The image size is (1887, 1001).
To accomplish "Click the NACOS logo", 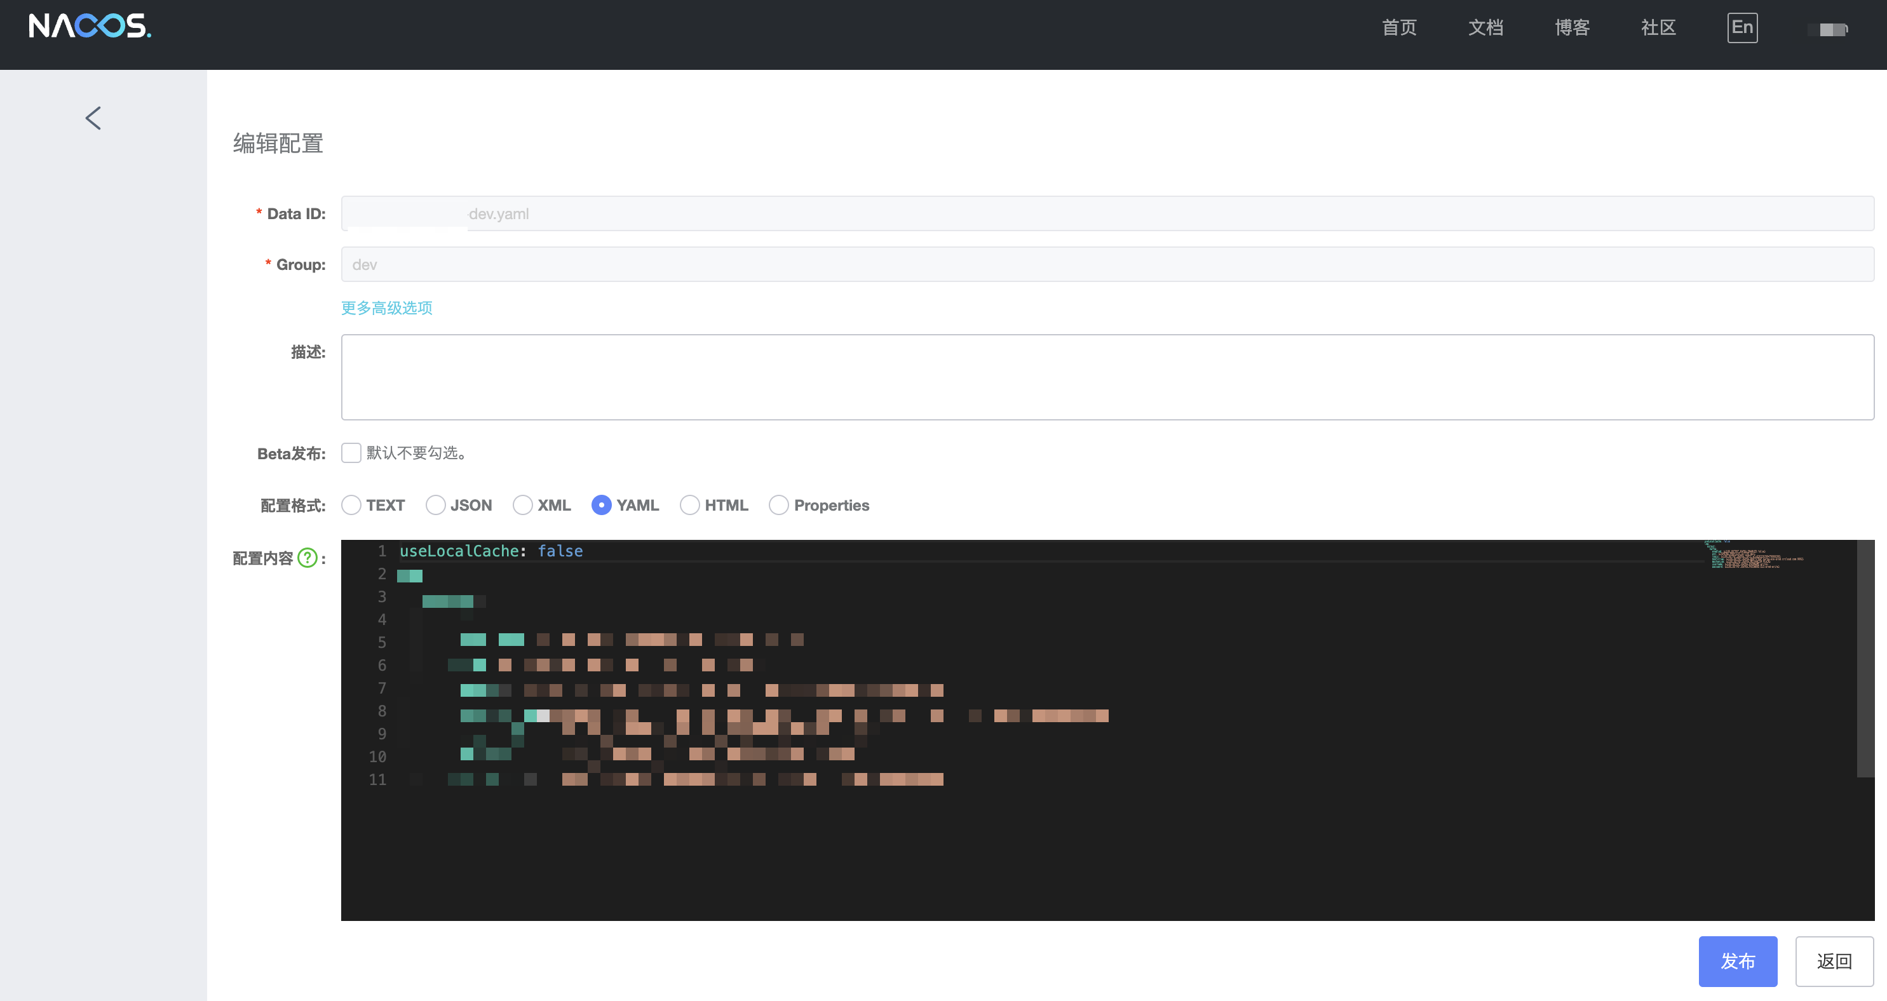I will click(x=90, y=27).
